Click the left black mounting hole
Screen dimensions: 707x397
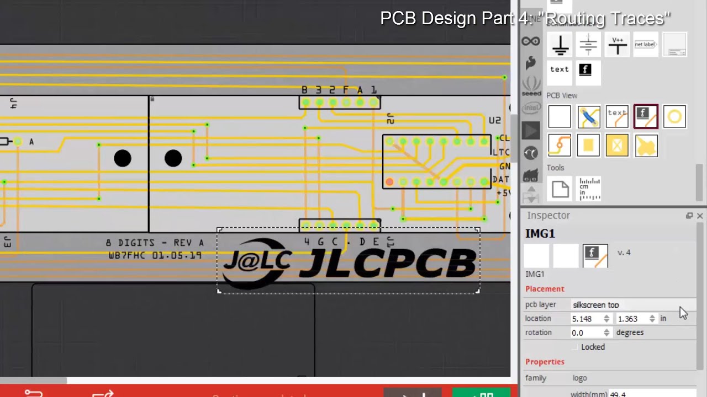click(123, 159)
